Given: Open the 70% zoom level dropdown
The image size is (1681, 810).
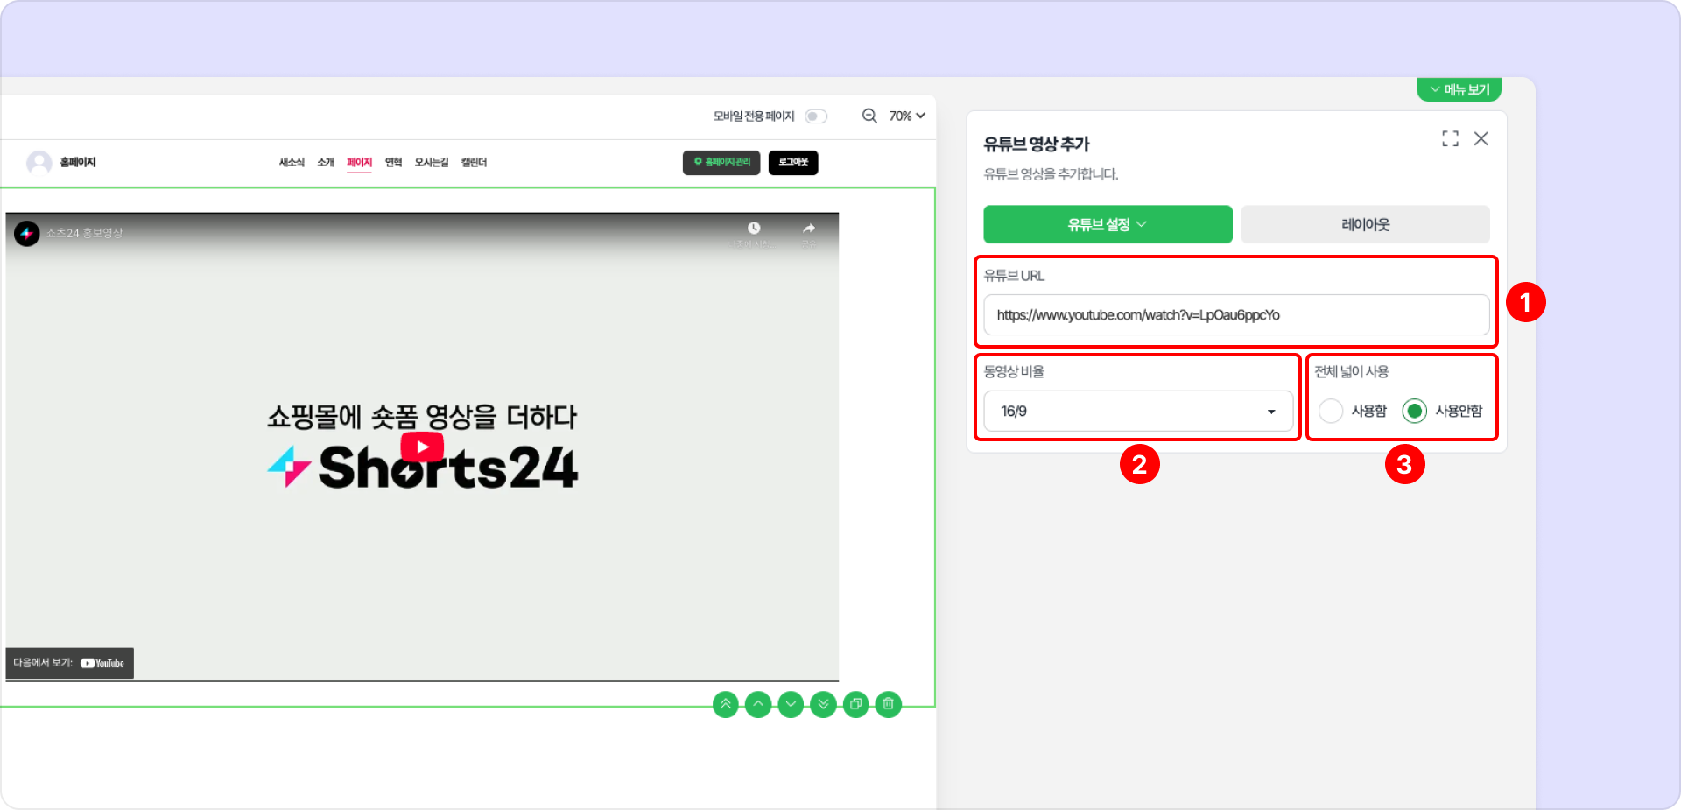Looking at the screenshot, I should [907, 116].
